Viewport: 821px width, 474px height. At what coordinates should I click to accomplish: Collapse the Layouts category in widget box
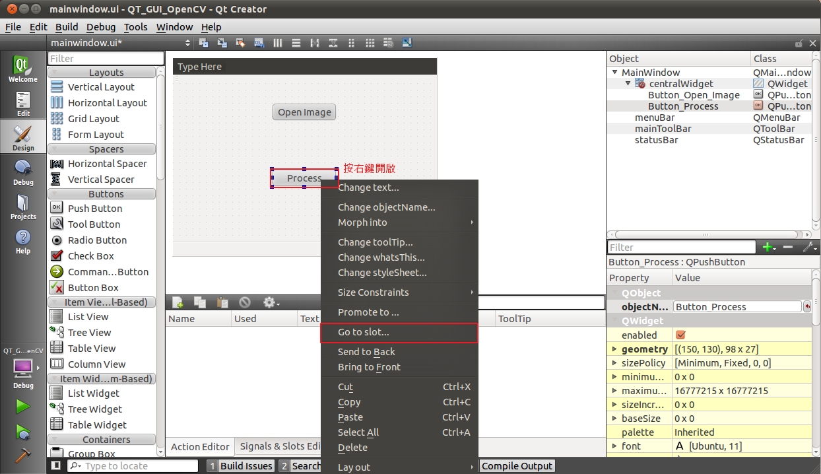tap(102, 73)
